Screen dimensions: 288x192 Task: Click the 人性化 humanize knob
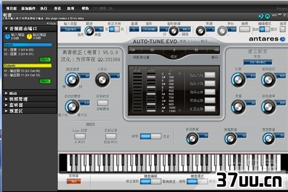[x=102, y=80]
